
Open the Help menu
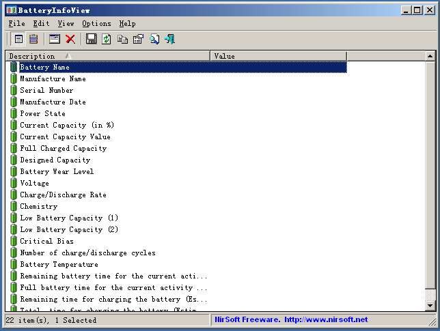click(x=127, y=23)
